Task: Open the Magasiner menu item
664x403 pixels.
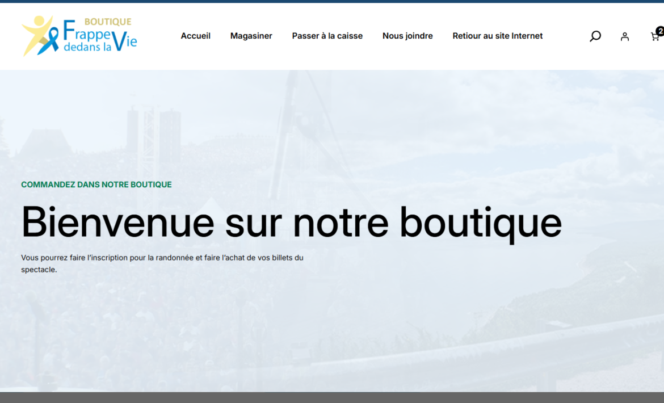Action: click(251, 36)
